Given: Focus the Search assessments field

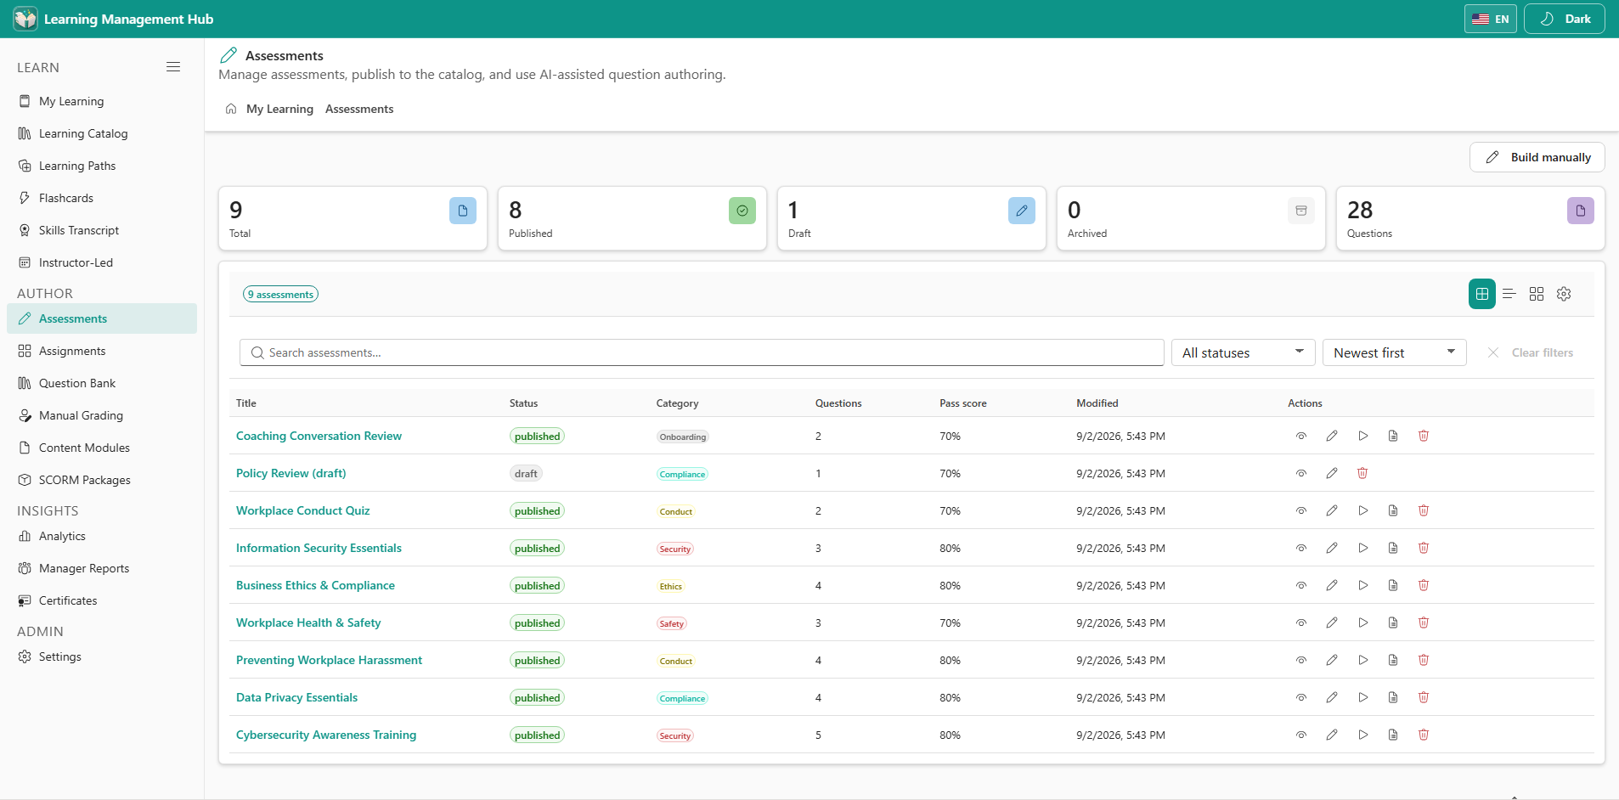Looking at the screenshot, I should click(702, 352).
